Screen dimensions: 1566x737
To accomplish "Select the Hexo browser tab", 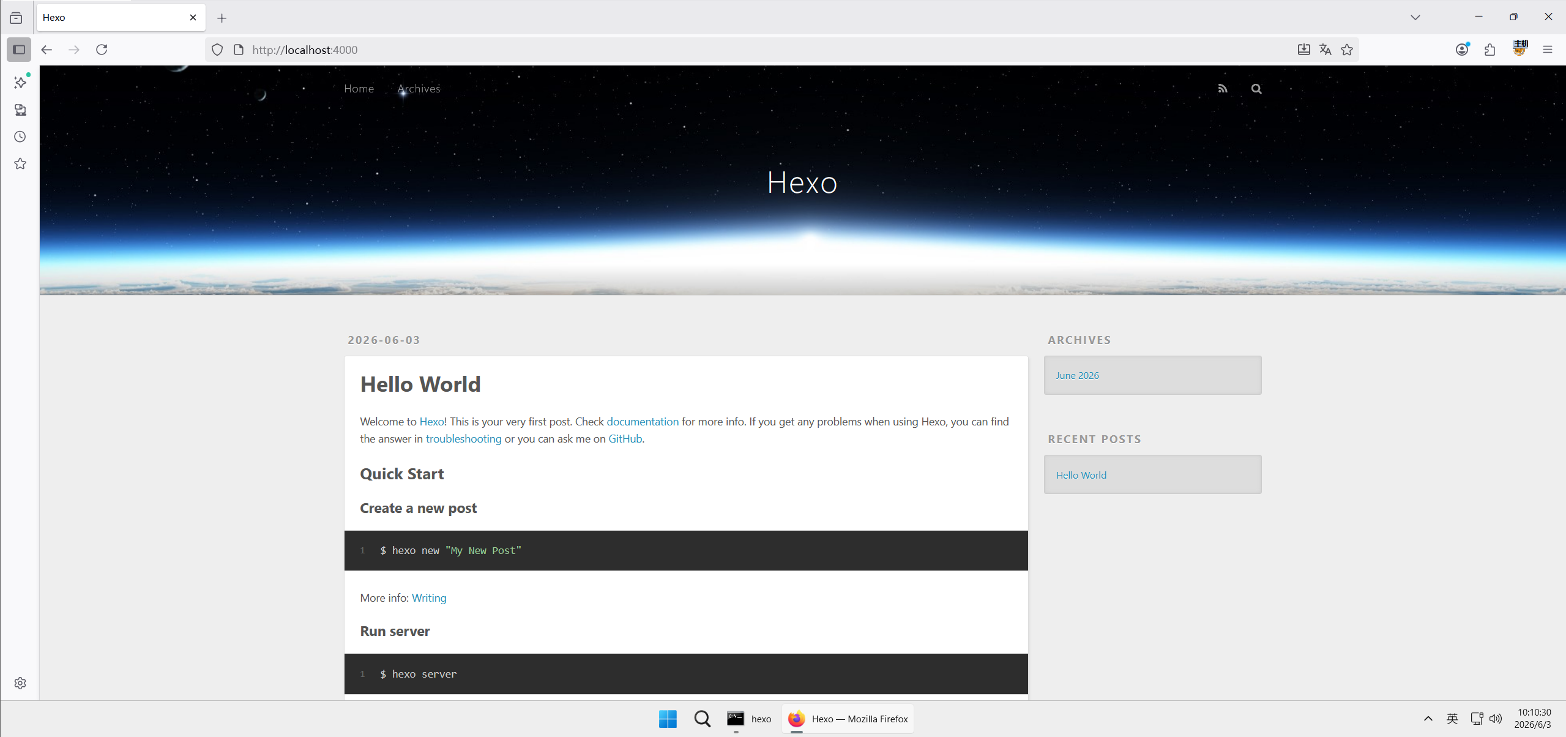I will 121,17.
